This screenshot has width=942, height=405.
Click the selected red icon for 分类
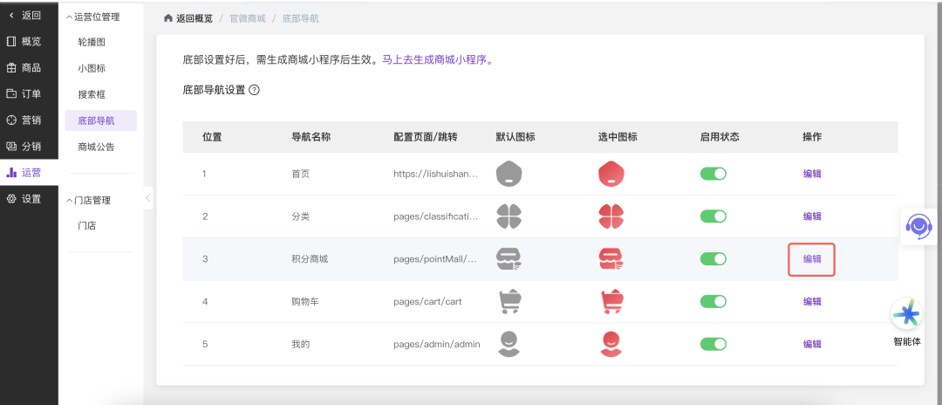611,216
